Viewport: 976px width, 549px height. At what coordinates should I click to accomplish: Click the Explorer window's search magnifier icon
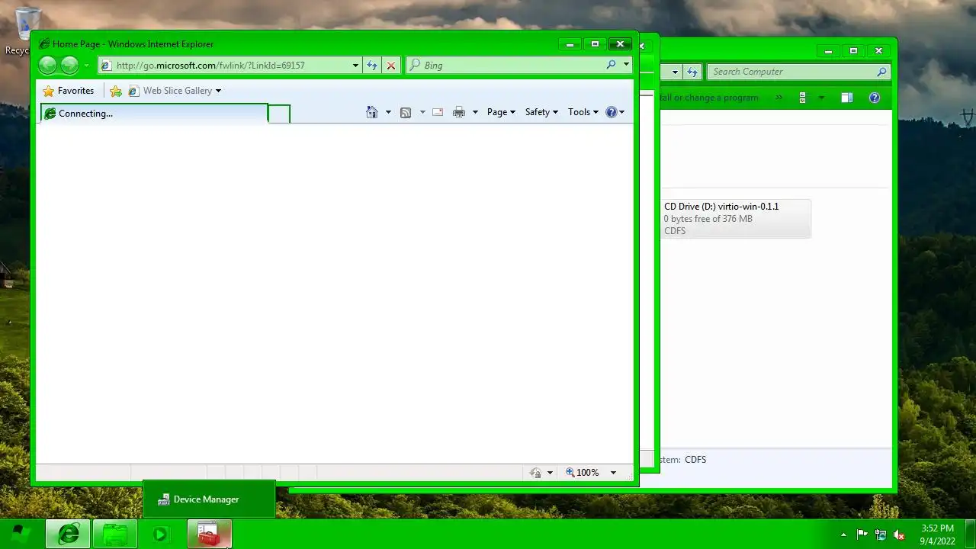882,72
